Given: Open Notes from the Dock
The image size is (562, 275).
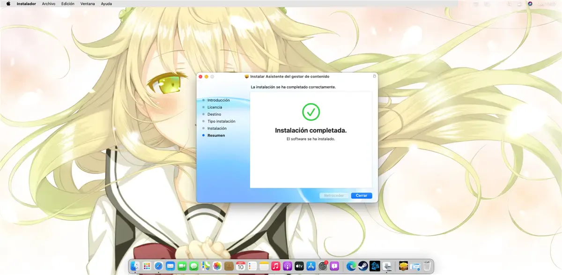Looking at the screenshot, I should 264,266.
